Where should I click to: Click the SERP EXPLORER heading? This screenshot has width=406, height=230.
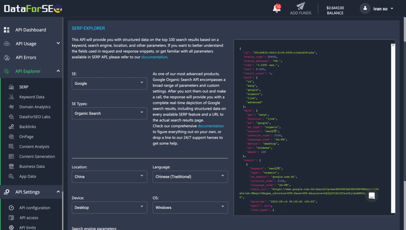pyautogui.click(x=88, y=28)
